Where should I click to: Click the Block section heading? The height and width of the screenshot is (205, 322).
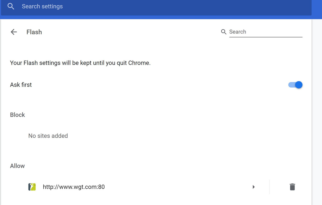pos(17,115)
